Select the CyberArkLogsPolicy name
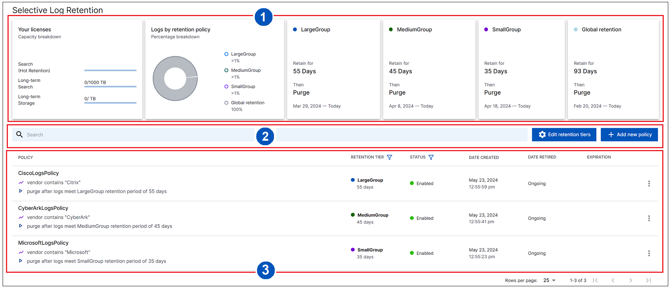The height and width of the screenshot is (290, 672). point(43,208)
